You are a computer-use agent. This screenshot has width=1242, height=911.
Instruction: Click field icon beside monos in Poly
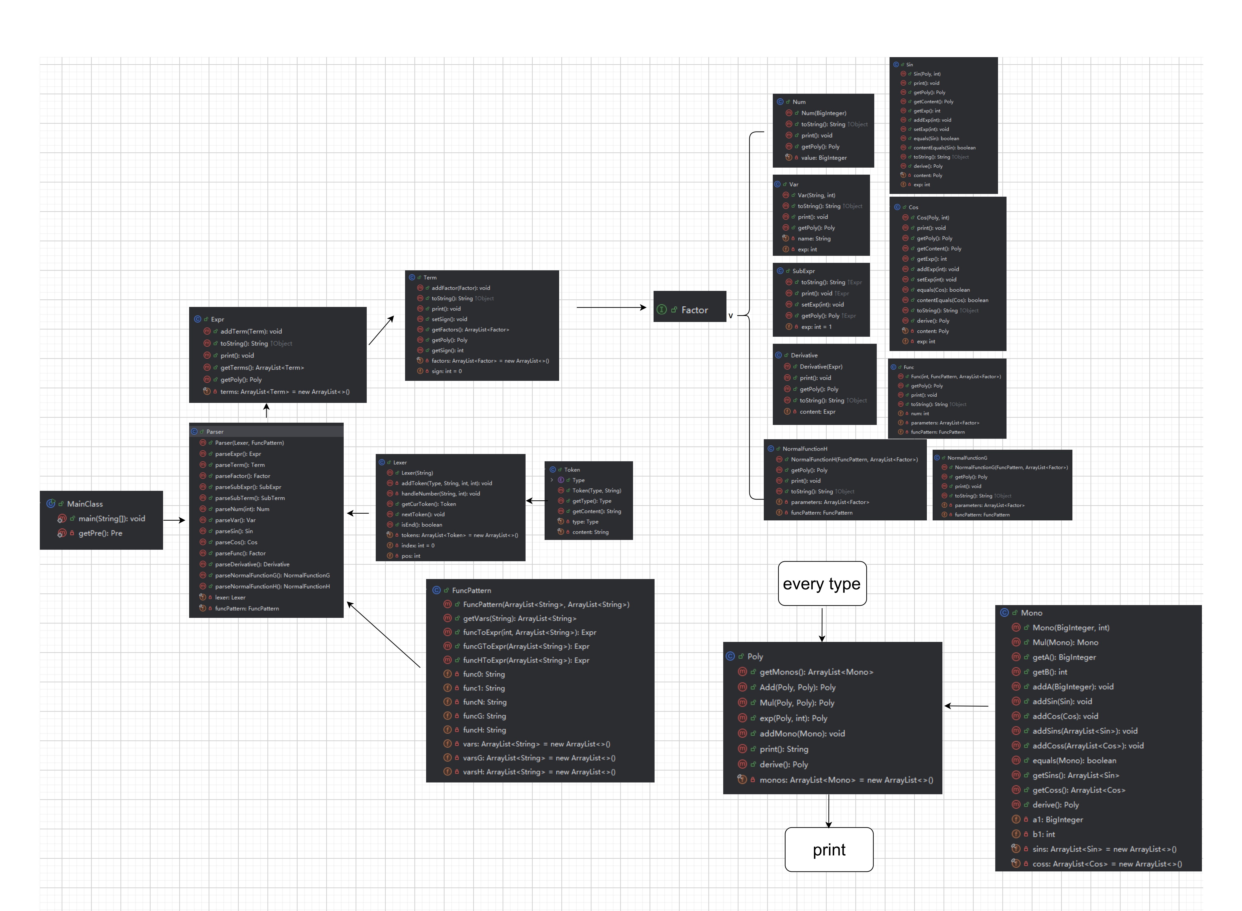742,780
